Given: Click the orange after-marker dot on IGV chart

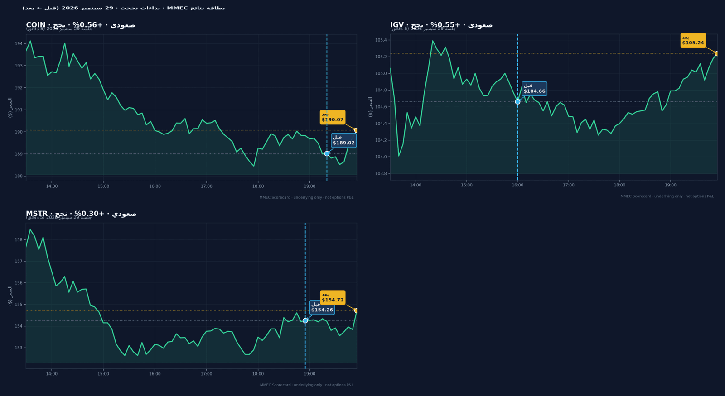Looking at the screenshot, I should click(716, 53).
